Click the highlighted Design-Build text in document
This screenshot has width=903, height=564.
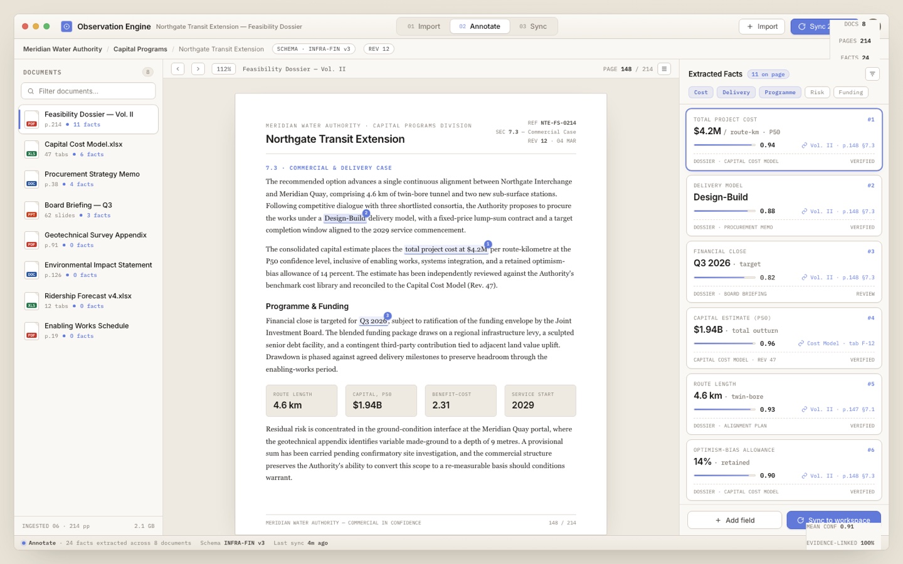point(345,218)
